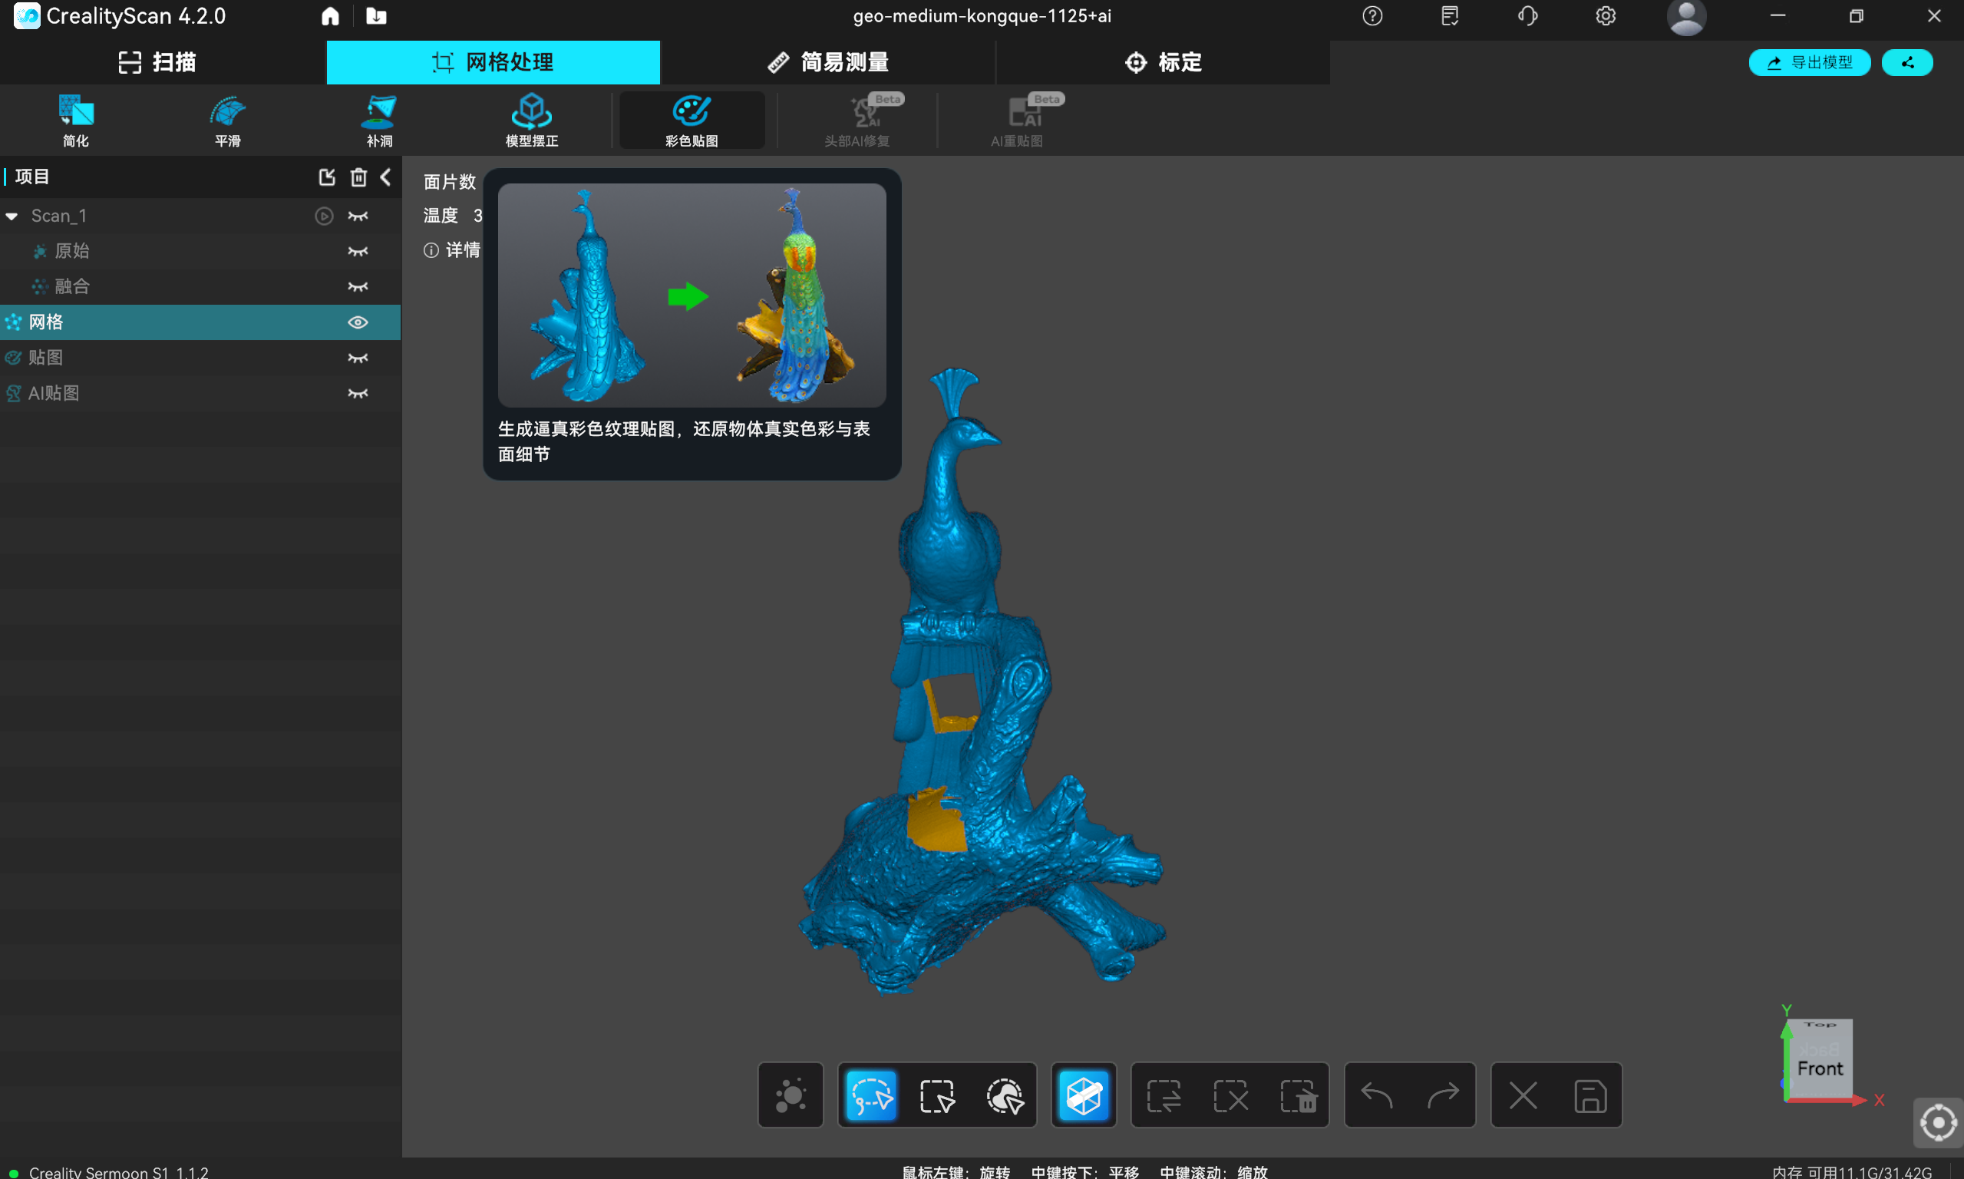Choose the rectangle selection tool
The image size is (1964, 1179).
[x=937, y=1095]
